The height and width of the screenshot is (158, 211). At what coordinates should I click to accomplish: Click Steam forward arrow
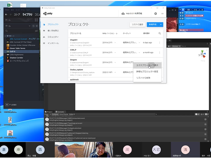tap(11, 14)
